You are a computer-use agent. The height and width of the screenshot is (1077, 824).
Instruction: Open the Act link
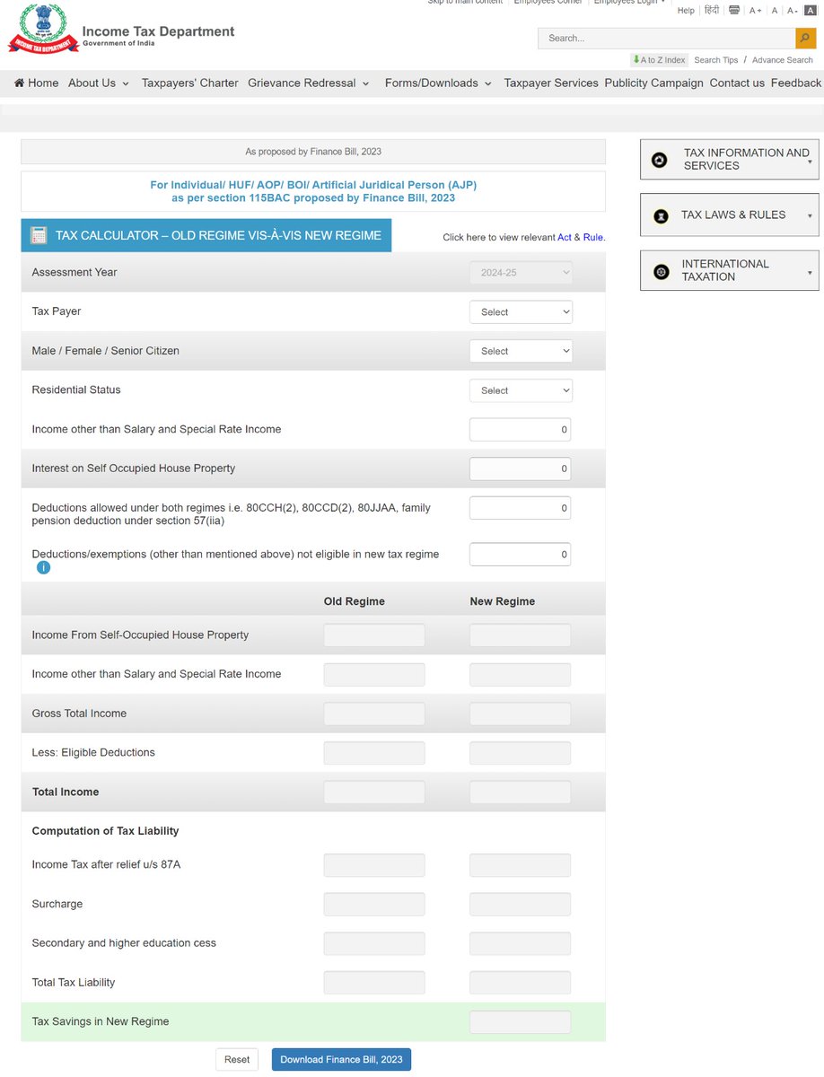pyautogui.click(x=565, y=238)
